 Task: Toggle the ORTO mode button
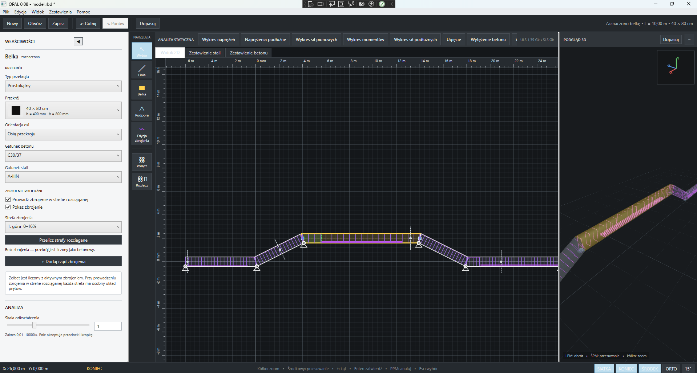tap(671, 369)
